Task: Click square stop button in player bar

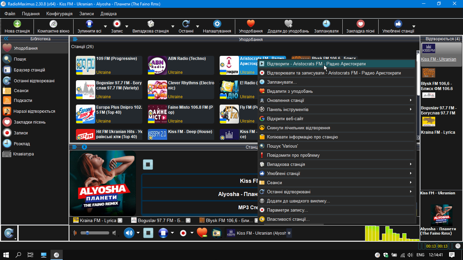Action: click(148, 233)
